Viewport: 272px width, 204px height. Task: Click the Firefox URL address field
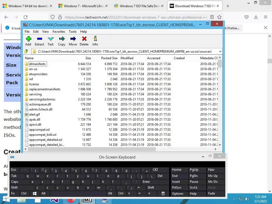coord(136,17)
